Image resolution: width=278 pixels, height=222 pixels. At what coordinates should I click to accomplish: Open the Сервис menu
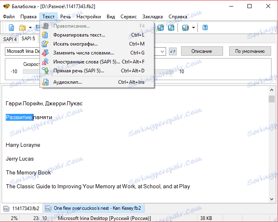[x=129, y=17]
